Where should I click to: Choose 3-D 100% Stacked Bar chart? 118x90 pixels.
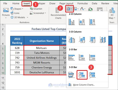[x=92, y=75]
